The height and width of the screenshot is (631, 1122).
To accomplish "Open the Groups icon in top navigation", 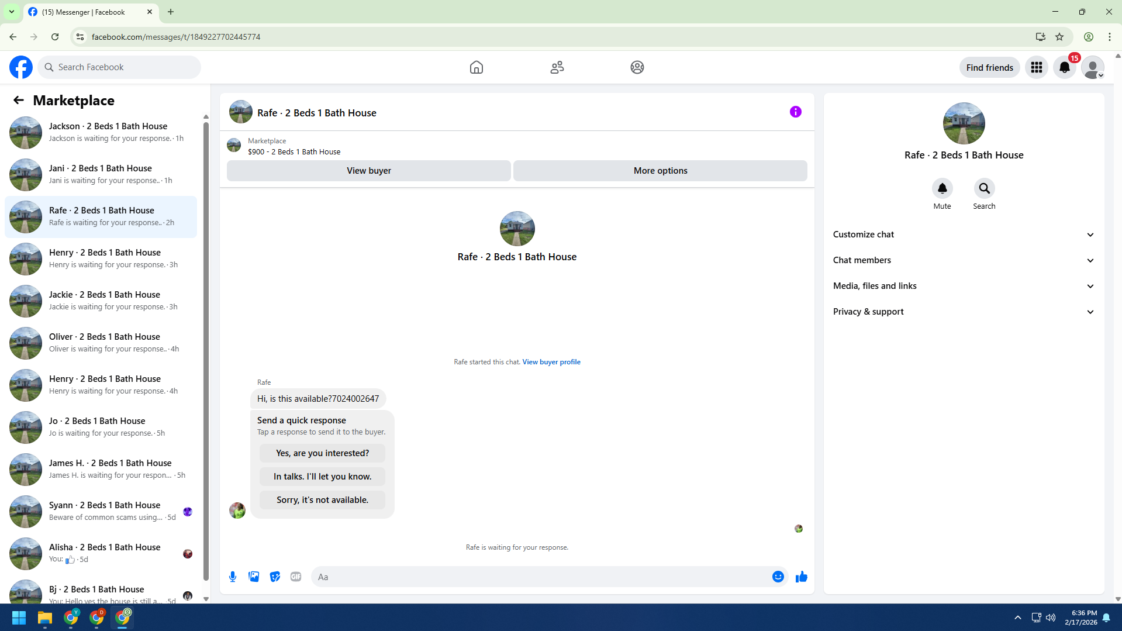I will click(637, 67).
